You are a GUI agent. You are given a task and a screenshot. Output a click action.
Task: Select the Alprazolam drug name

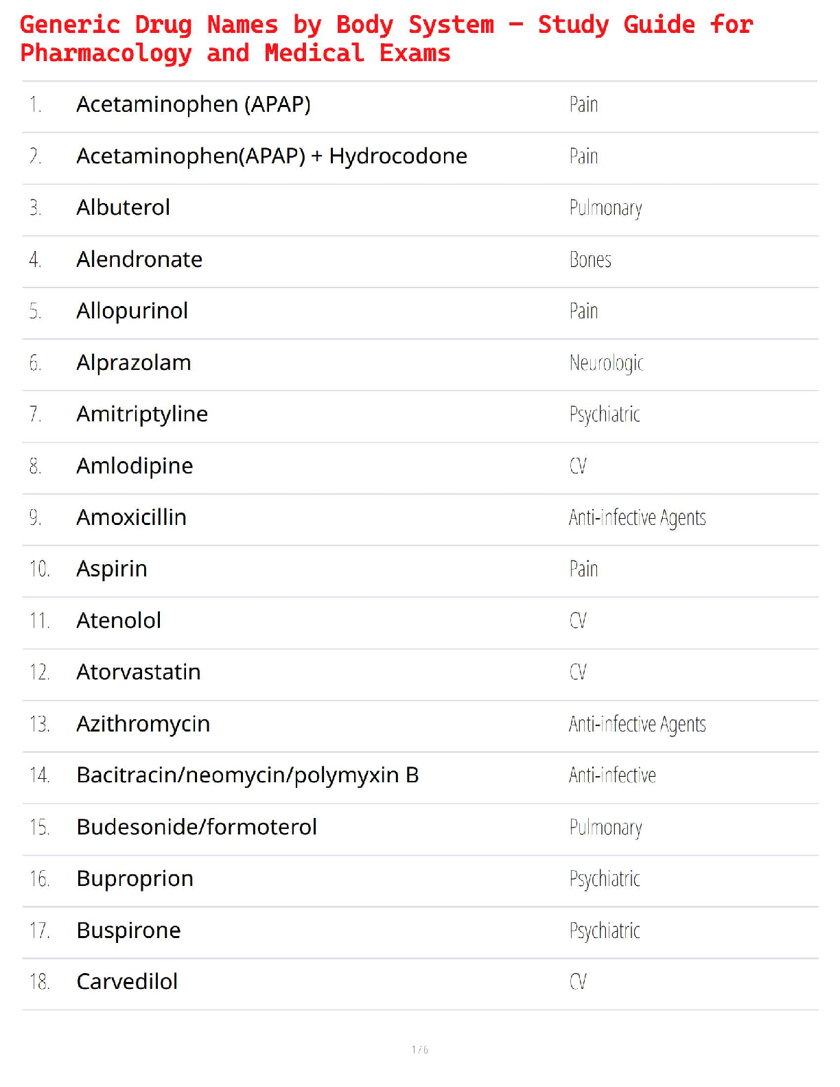click(134, 362)
